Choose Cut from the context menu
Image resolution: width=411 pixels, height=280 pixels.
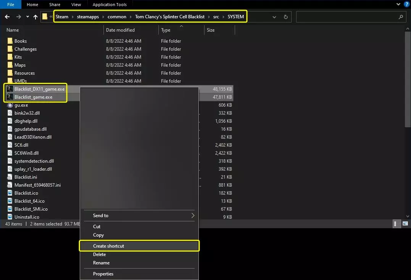click(139, 227)
